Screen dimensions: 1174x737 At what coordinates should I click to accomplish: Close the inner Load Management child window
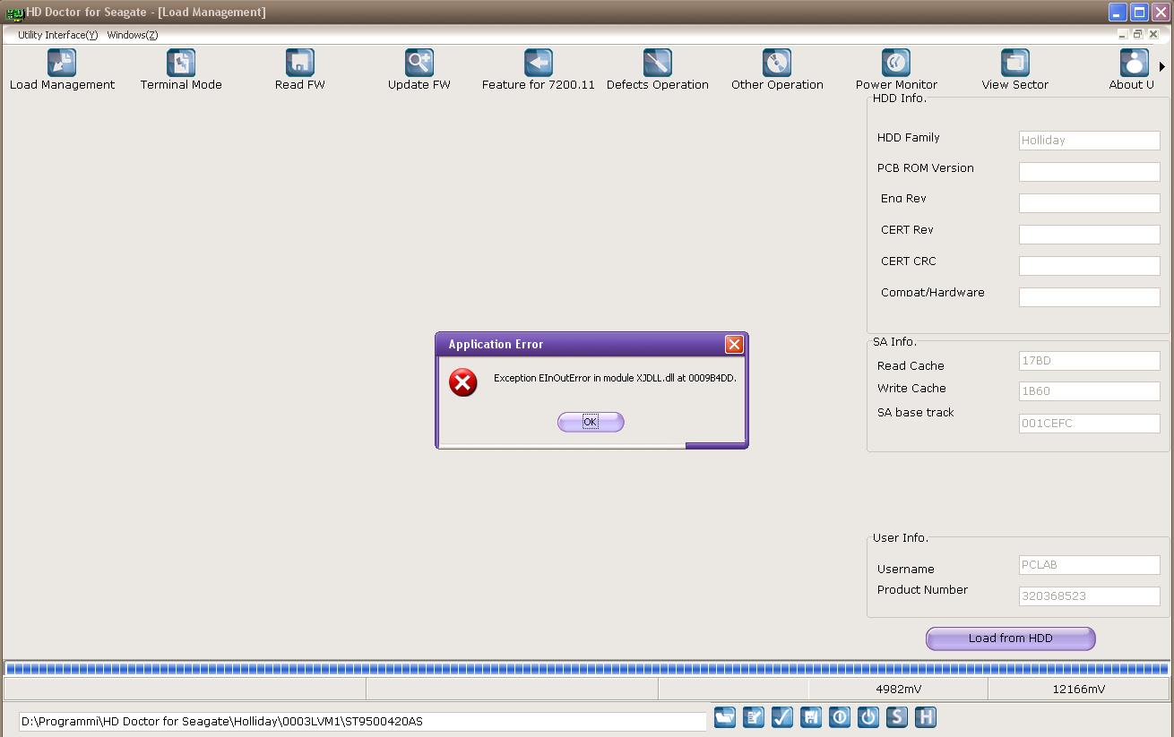(1154, 35)
